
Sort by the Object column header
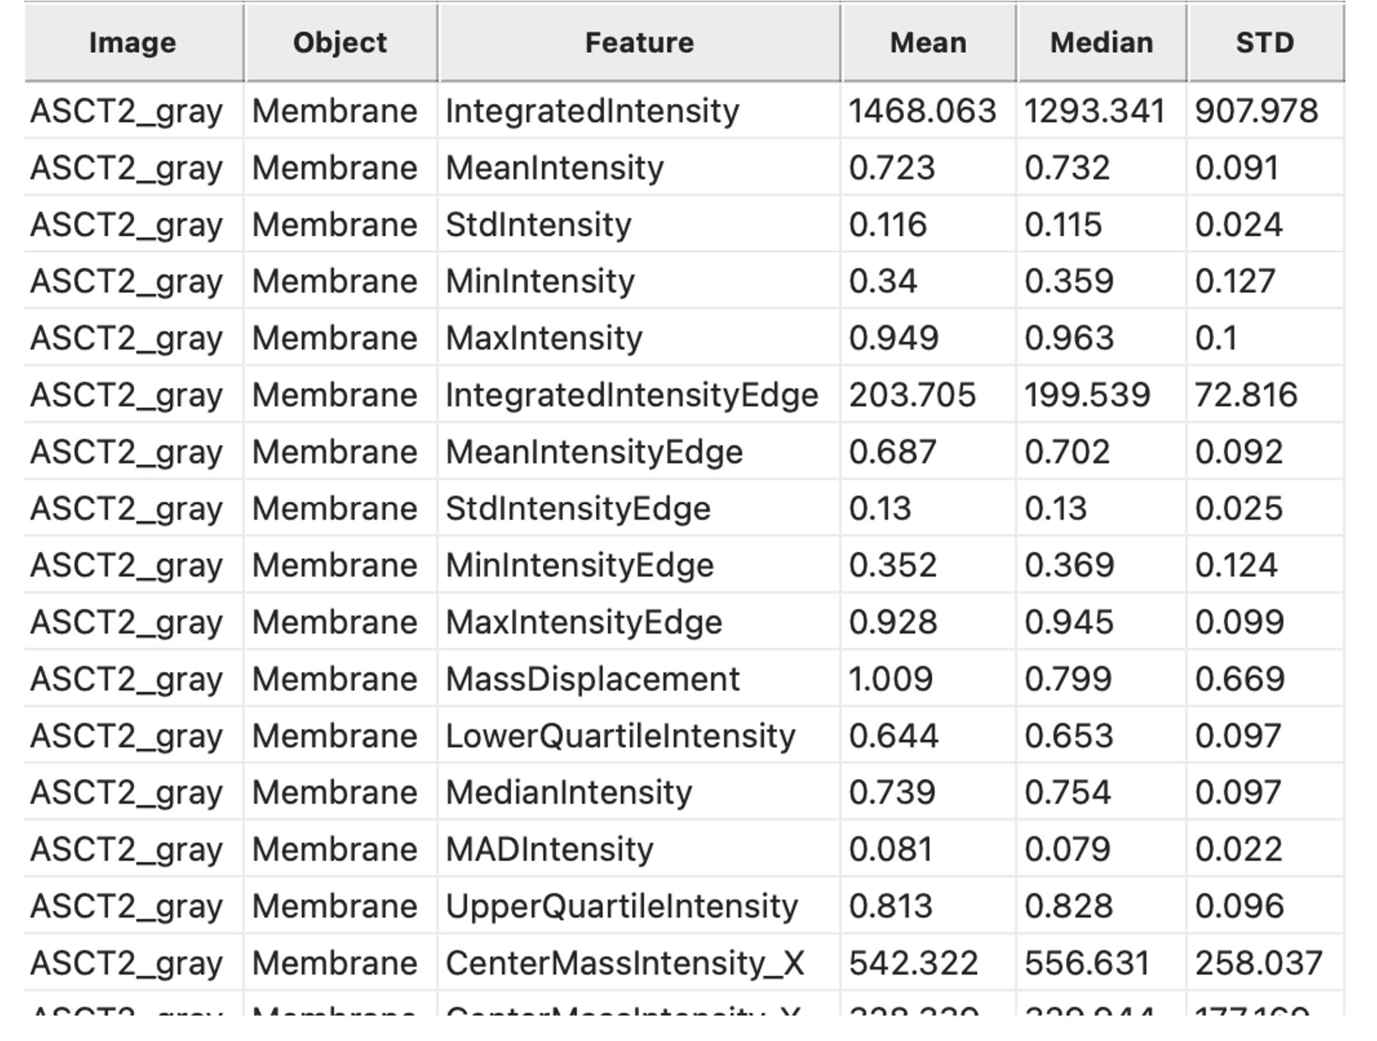tap(341, 42)
